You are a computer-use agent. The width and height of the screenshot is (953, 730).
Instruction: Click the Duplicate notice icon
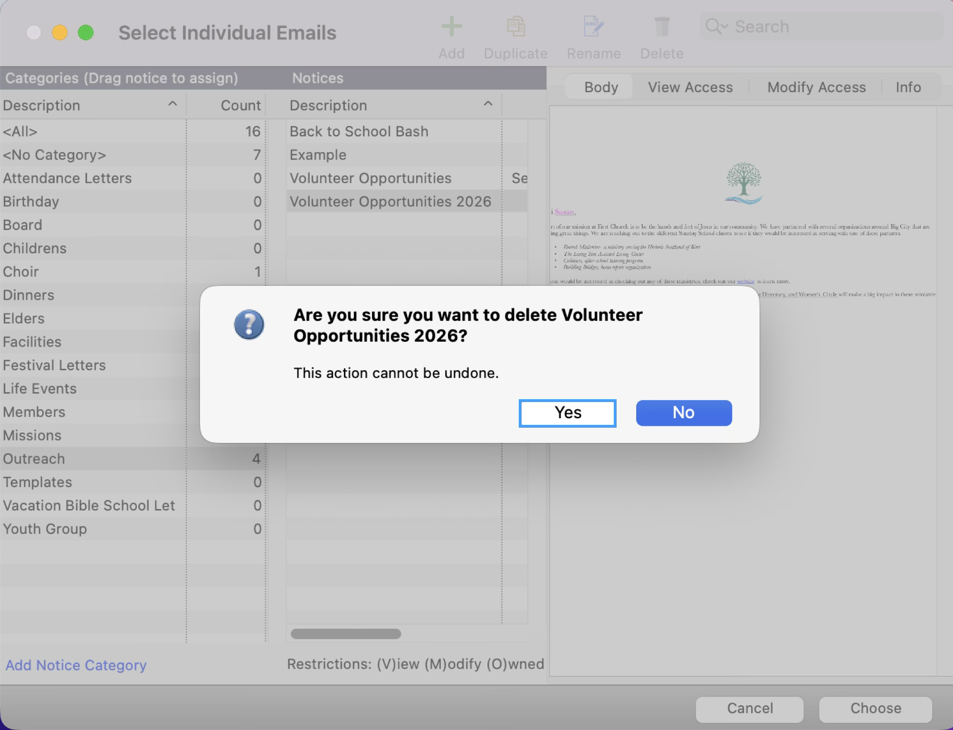coord(515,27)
